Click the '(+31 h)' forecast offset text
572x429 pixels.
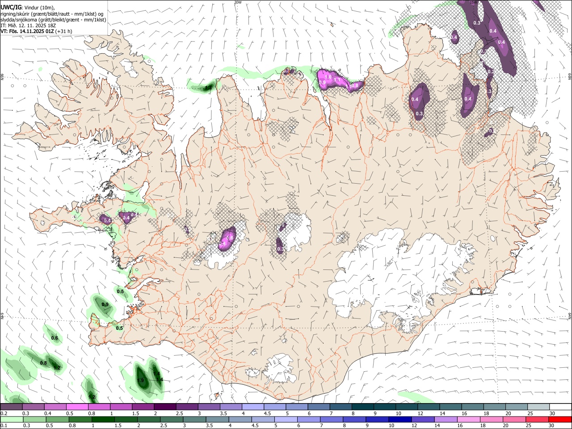point(64,31)
